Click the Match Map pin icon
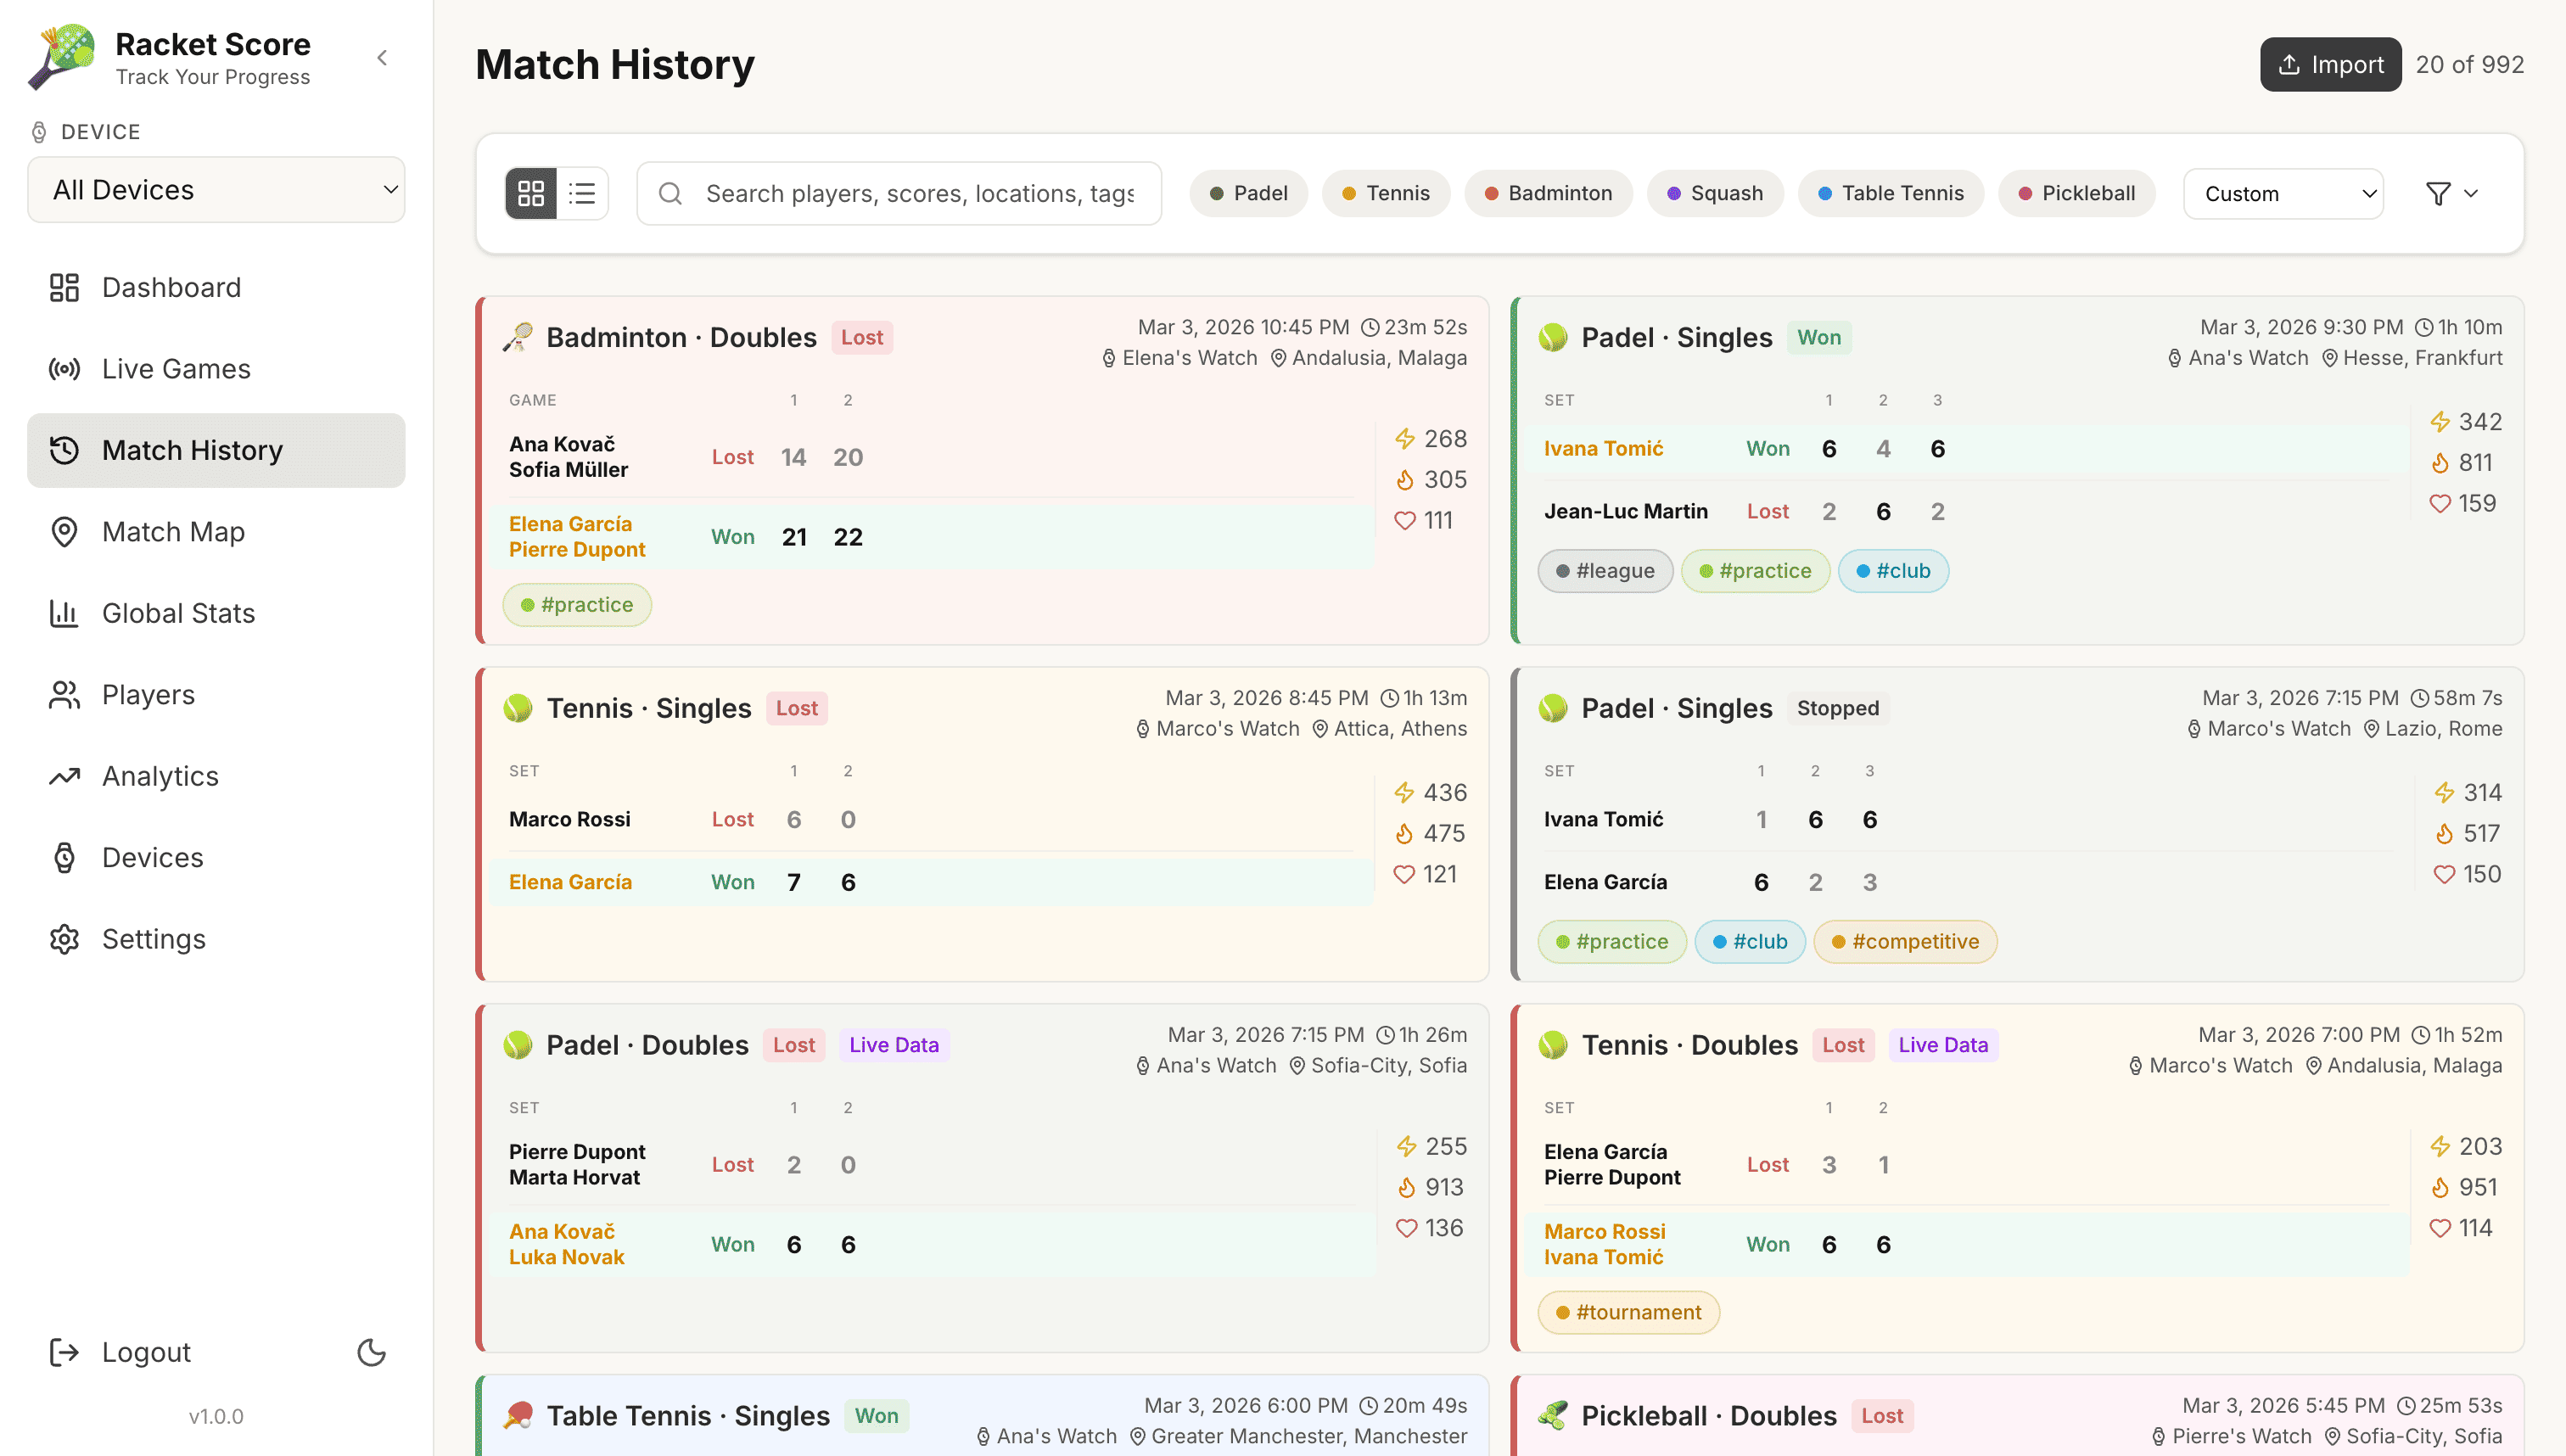 (x=64, y=531)
